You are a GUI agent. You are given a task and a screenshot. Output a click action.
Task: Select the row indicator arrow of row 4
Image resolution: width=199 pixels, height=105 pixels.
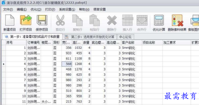(x=4, y=64)
